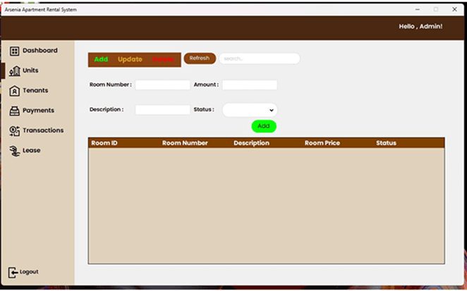
Task: Click the Room ID column header
Action: [104, 143]
